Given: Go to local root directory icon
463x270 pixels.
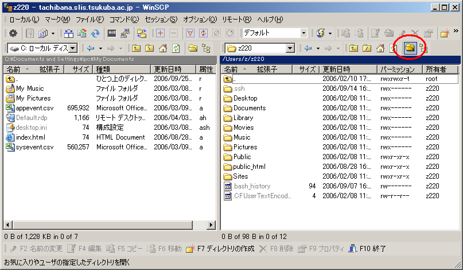Looking at the screenshot, I should (x=149, y=48).
